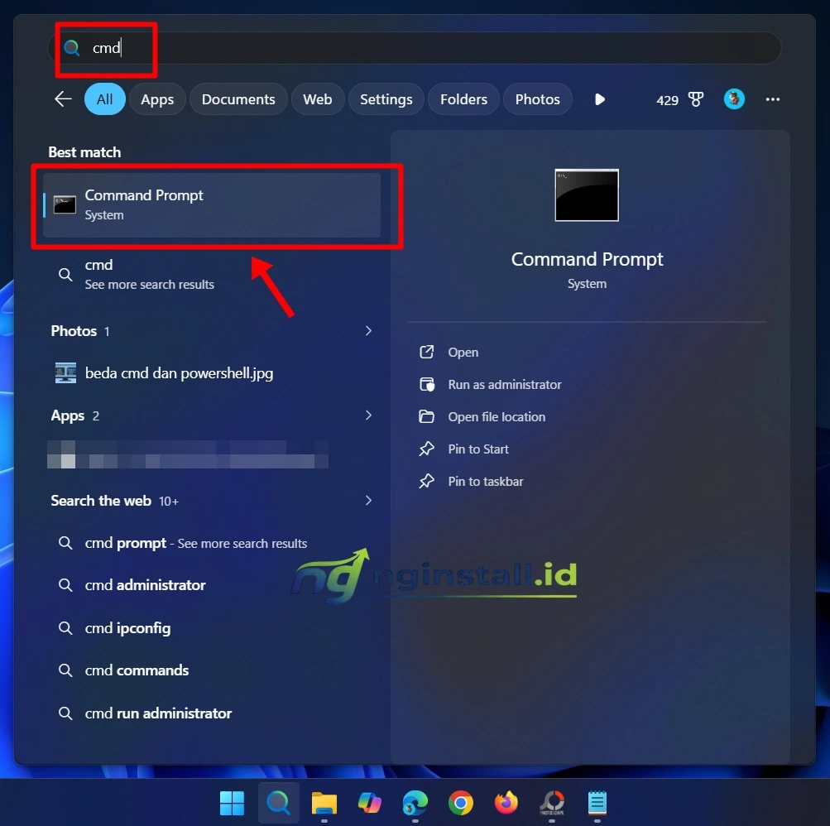Click the back arrow beside filter tabs

coord(63,99)
